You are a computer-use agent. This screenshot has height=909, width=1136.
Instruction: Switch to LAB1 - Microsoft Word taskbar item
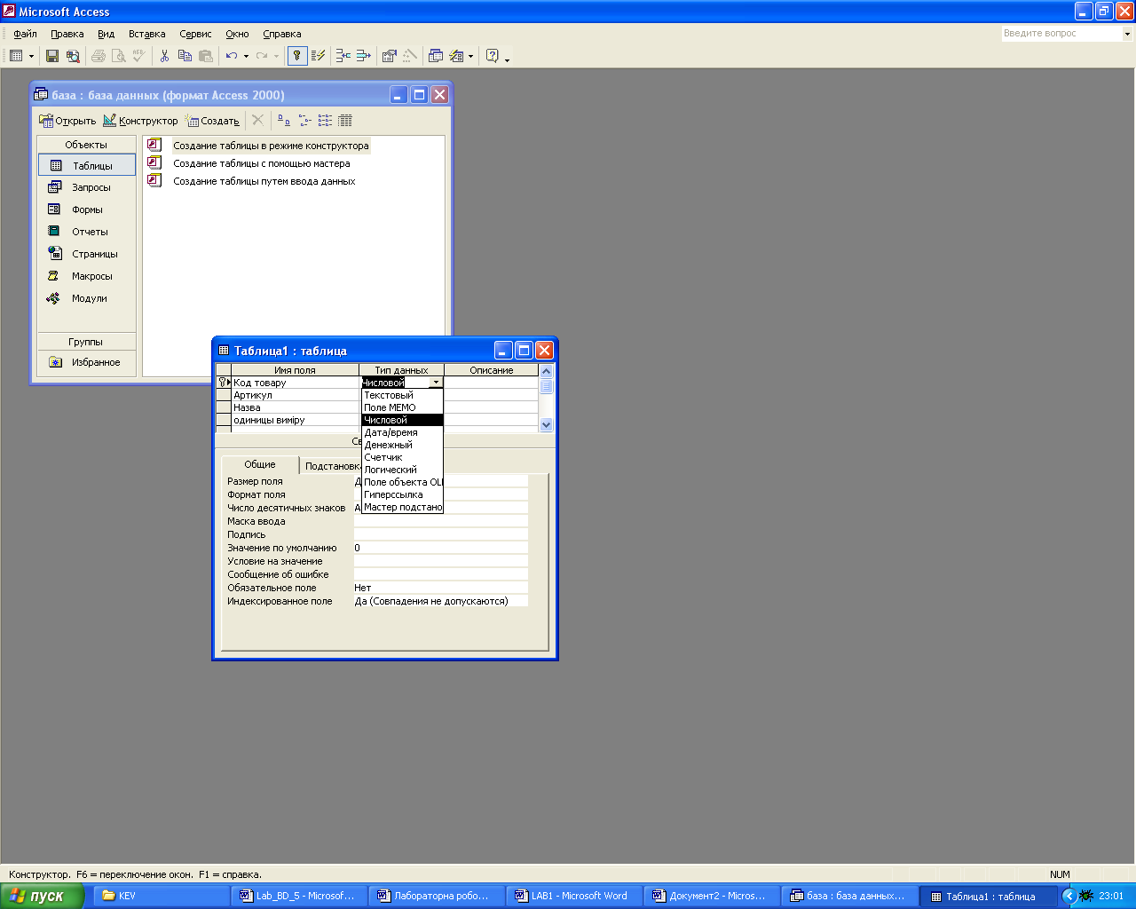(574, 896)
